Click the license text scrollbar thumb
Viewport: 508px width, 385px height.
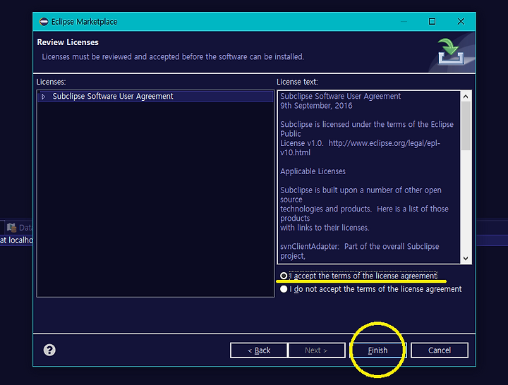pos(466,126)
